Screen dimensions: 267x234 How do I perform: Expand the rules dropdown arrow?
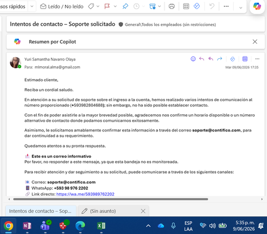click(x=160, y=6)
